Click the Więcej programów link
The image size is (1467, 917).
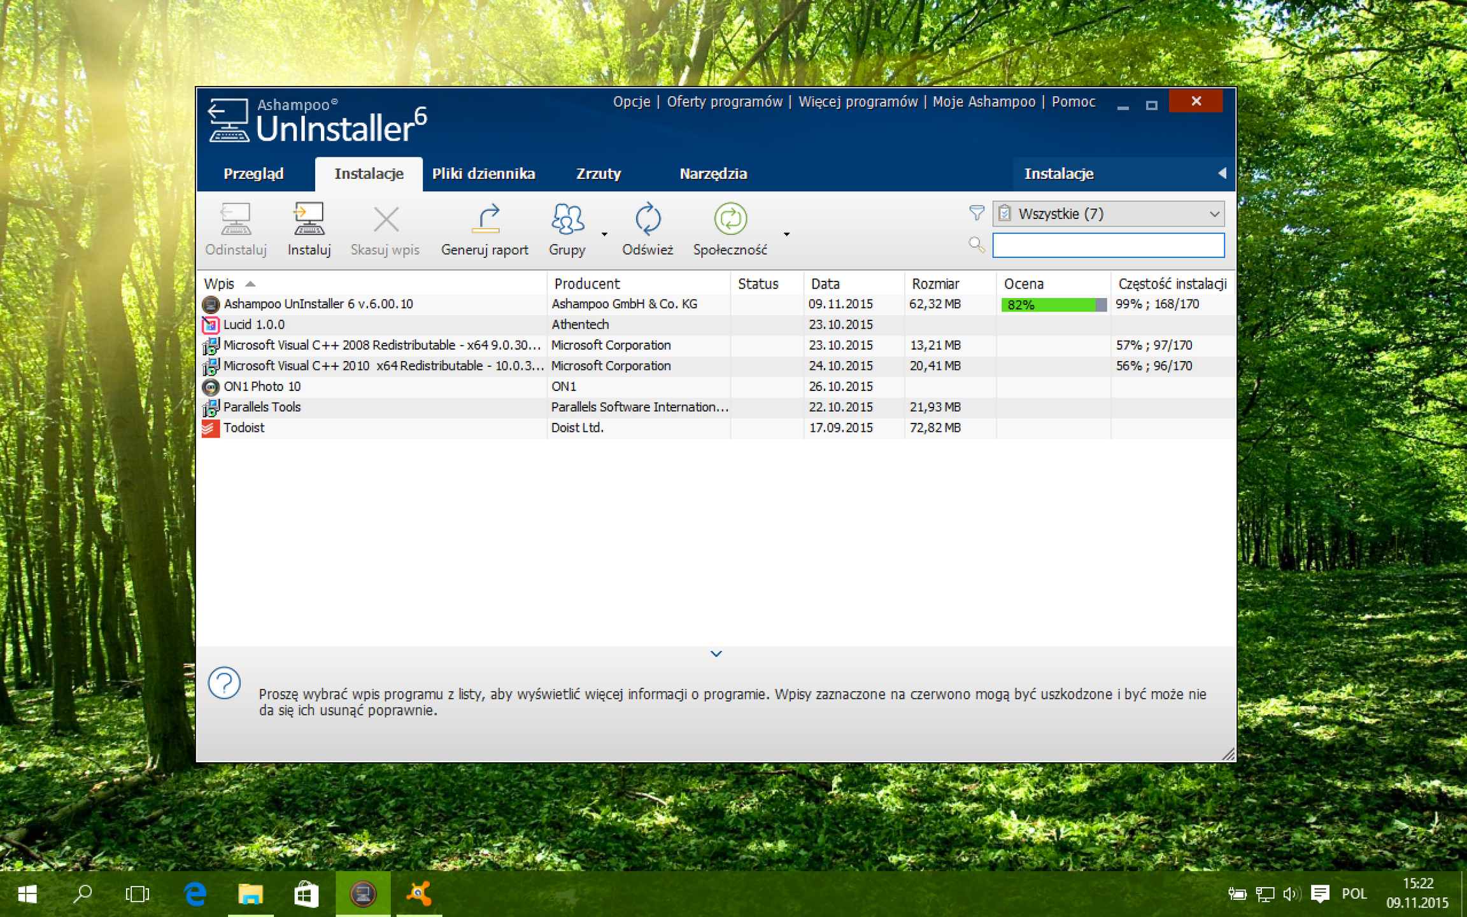tap(858, 102)
